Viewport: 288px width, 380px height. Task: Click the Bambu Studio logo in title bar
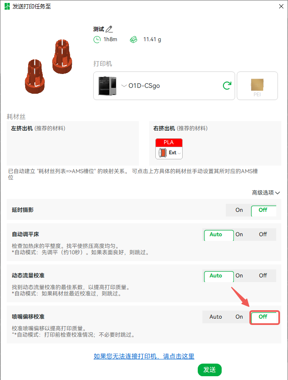pos(7,6)
